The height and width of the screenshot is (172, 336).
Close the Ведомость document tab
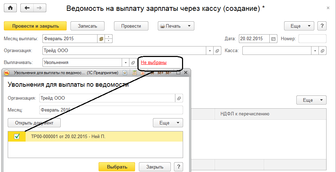(x=328, y=8)
